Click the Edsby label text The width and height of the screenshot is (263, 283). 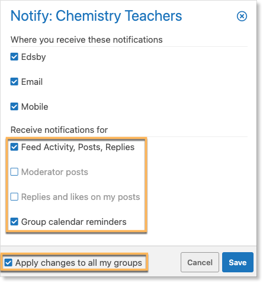(33, 57)
